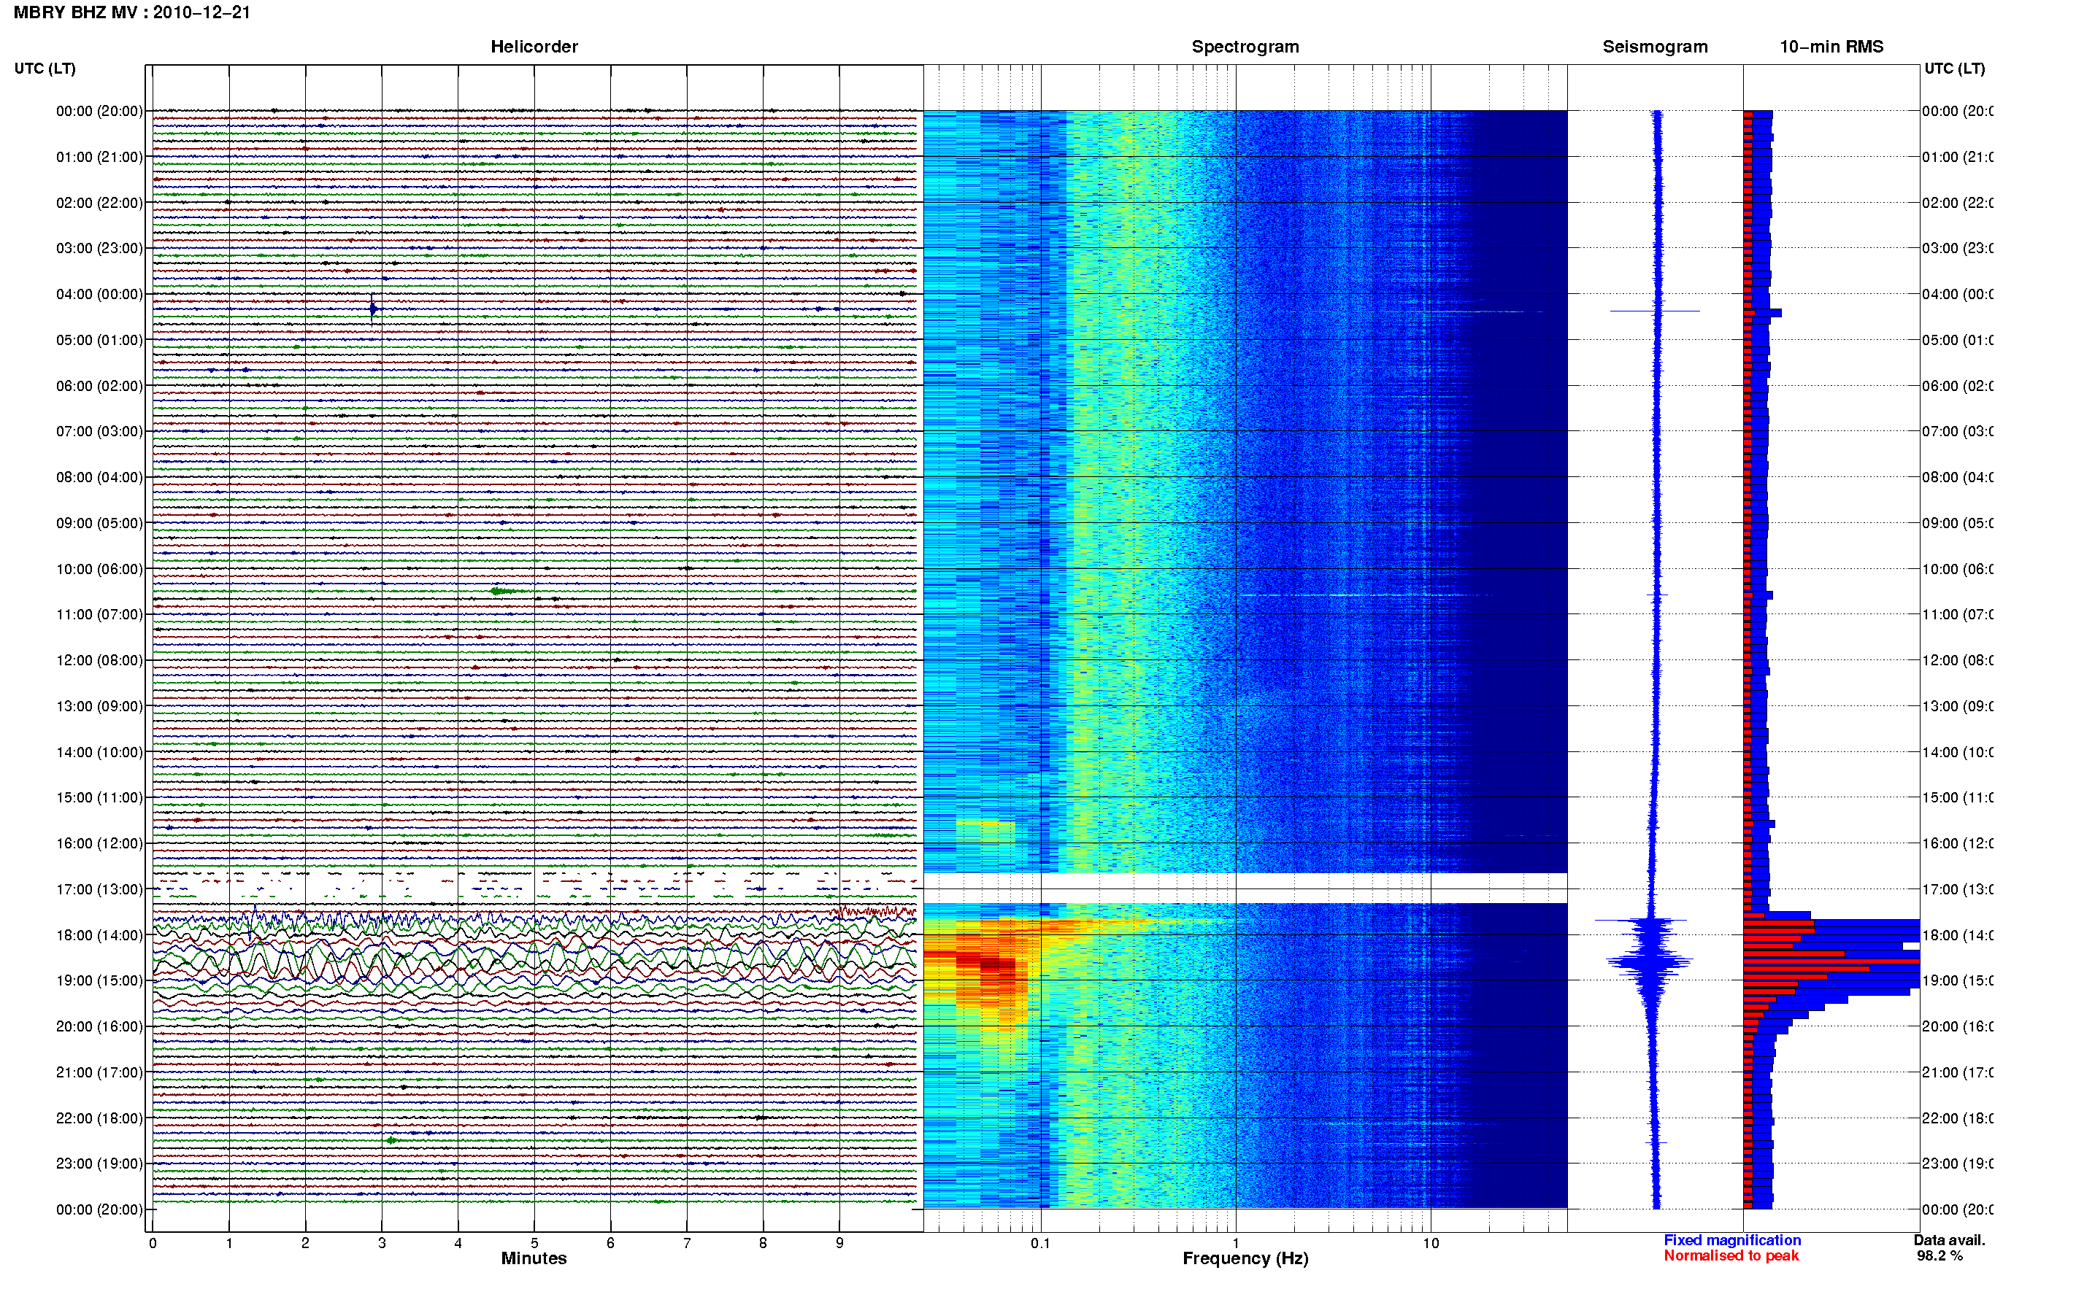Click the red "Normalised to peak" legend text
This screenshot has height=1297, width=2076.
tap(1731, 1256)
